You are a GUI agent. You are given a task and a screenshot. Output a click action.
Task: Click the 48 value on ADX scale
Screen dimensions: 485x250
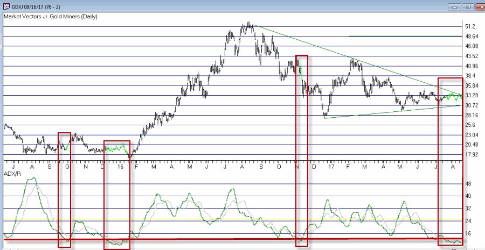(468, 184)
